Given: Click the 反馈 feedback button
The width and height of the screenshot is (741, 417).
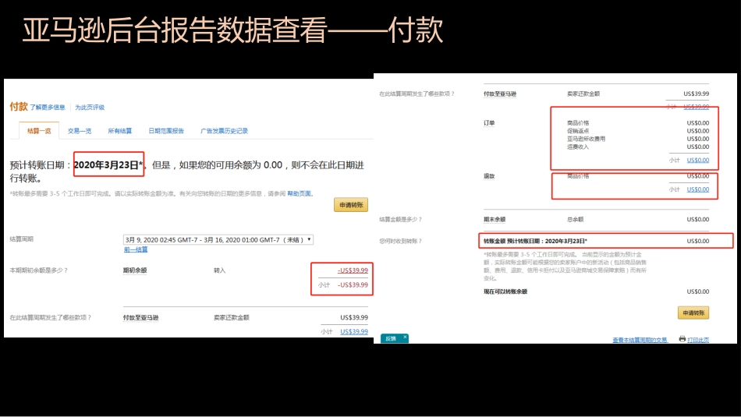Looking at the screenshot, I should click(391, 338).
